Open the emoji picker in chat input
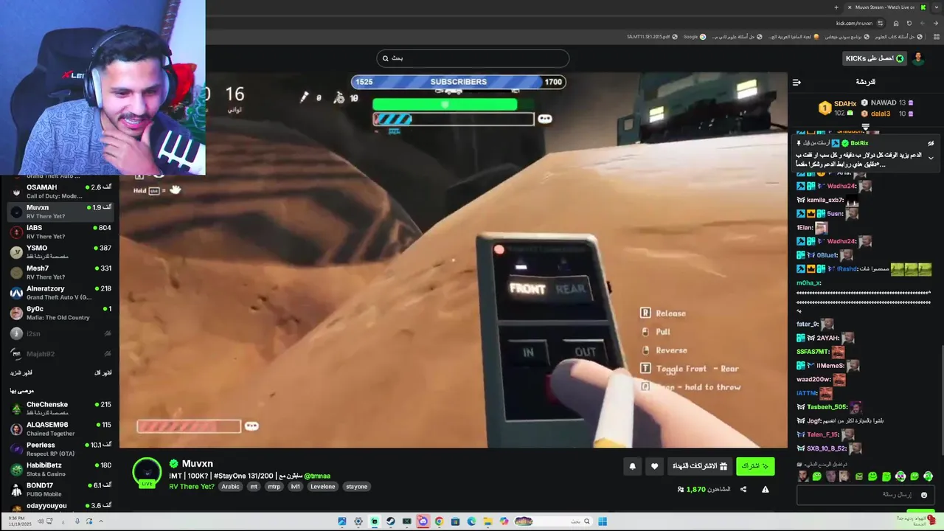Viewport: 944px width, 531px height. [923, 495]
